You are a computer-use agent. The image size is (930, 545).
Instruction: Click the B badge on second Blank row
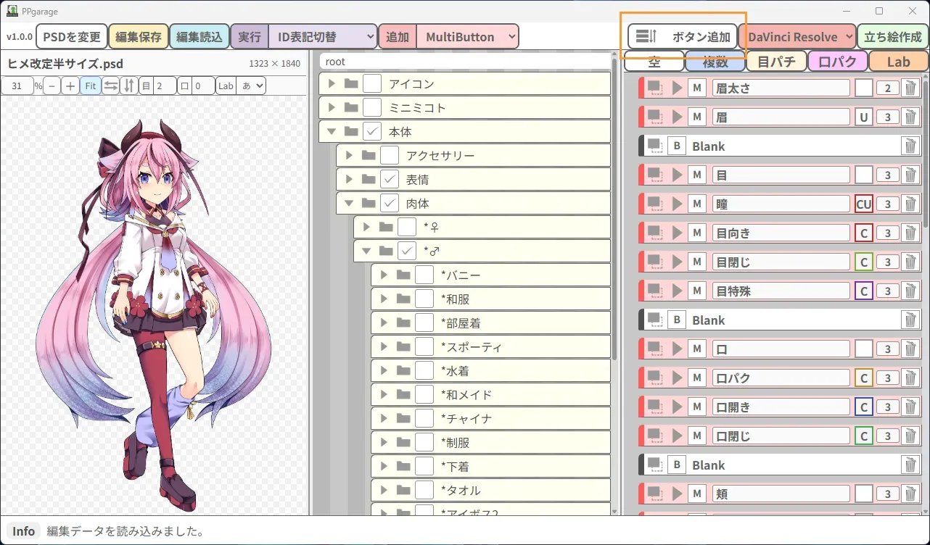tap(677, 320)
